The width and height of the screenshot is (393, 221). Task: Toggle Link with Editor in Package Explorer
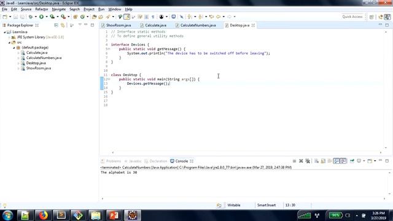pos(63,25)
